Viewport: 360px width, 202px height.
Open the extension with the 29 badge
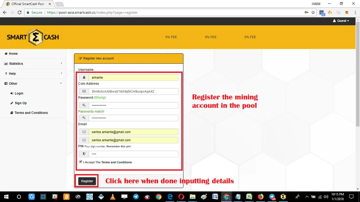pyautogui.click(x=322, y=13)
